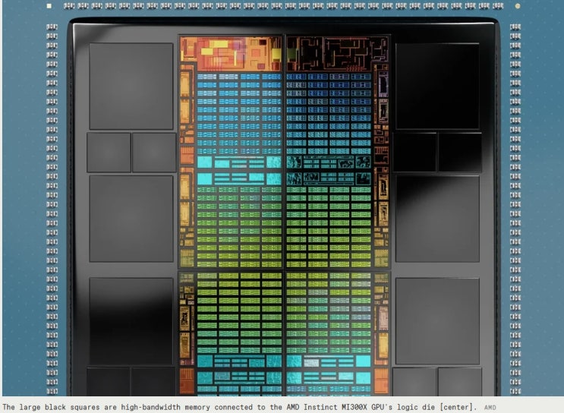Click the "AMD" image credit text
This screenshot has width=564, height=413.
[490, 408]
